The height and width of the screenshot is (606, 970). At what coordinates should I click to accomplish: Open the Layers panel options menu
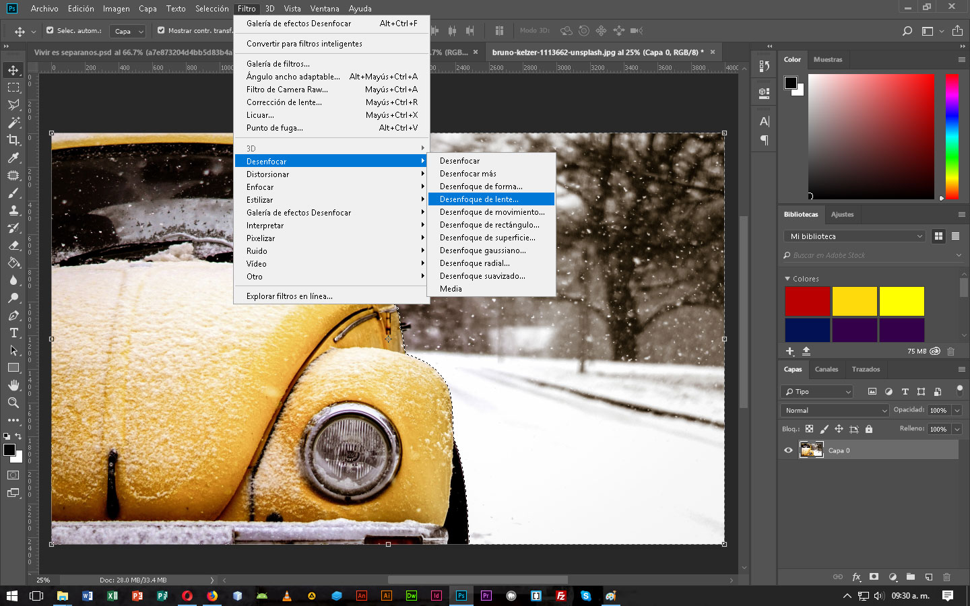[x=961, y=369]
